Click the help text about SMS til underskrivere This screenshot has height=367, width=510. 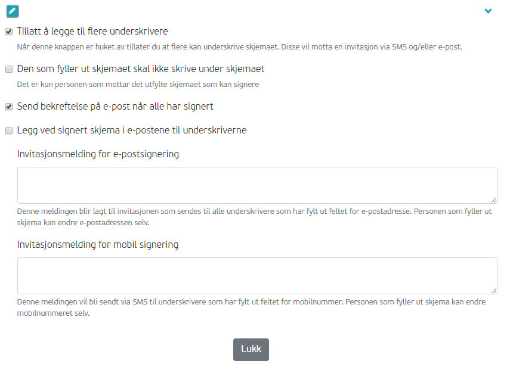[x=251, y=307]
